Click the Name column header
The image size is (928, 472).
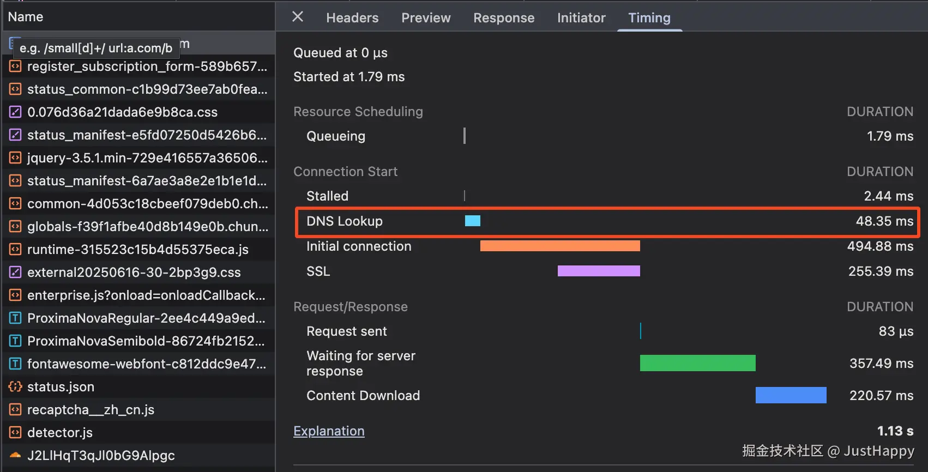26,17
